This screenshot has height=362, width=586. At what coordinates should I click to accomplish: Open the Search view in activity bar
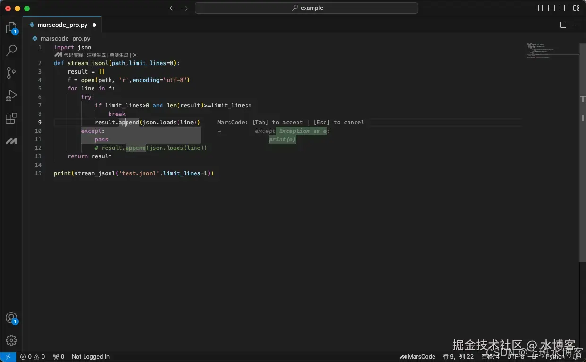(11, 50)
